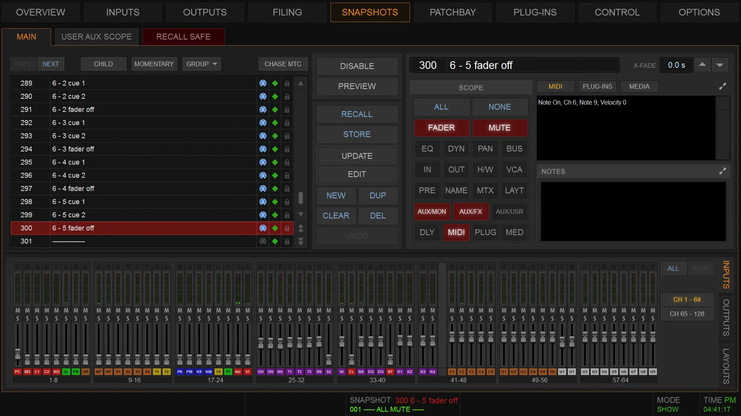Screen dimensions: 741x416
Task: Decrease X-FADE time with down arrow
Action: pos(720,65)
